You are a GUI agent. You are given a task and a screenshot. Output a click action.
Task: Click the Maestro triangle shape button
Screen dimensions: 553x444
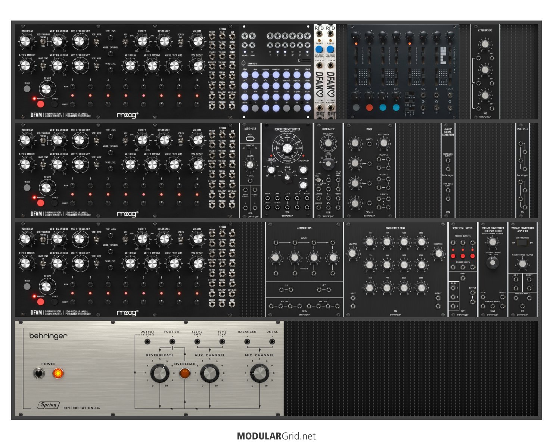click(x=266, y=86)
